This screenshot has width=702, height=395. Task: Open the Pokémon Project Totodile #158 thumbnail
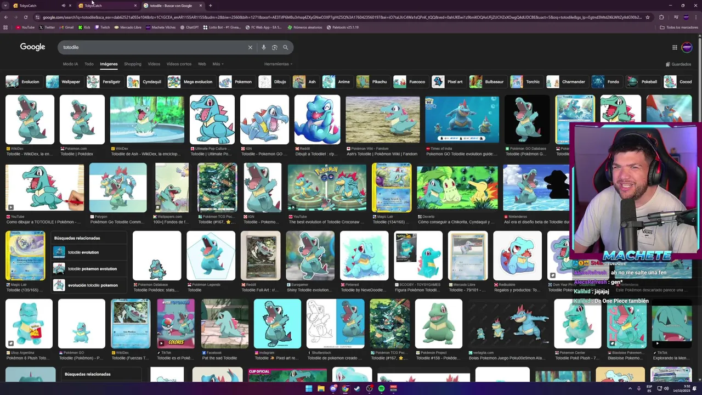(x=439, y=324)
